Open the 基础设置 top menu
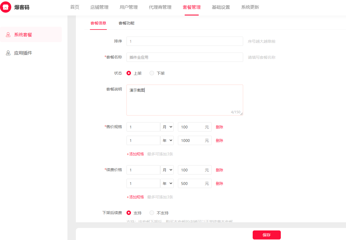The image size is (346, 240). point(221,7)
